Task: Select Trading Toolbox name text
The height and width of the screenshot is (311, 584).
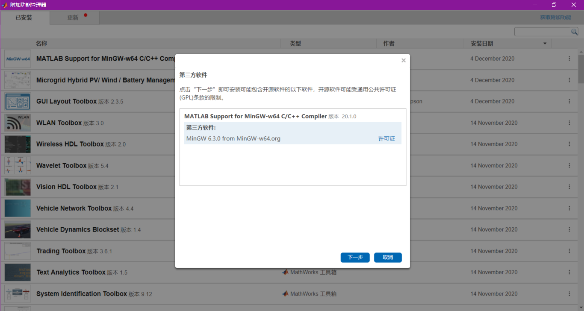Action: [61, 251]
